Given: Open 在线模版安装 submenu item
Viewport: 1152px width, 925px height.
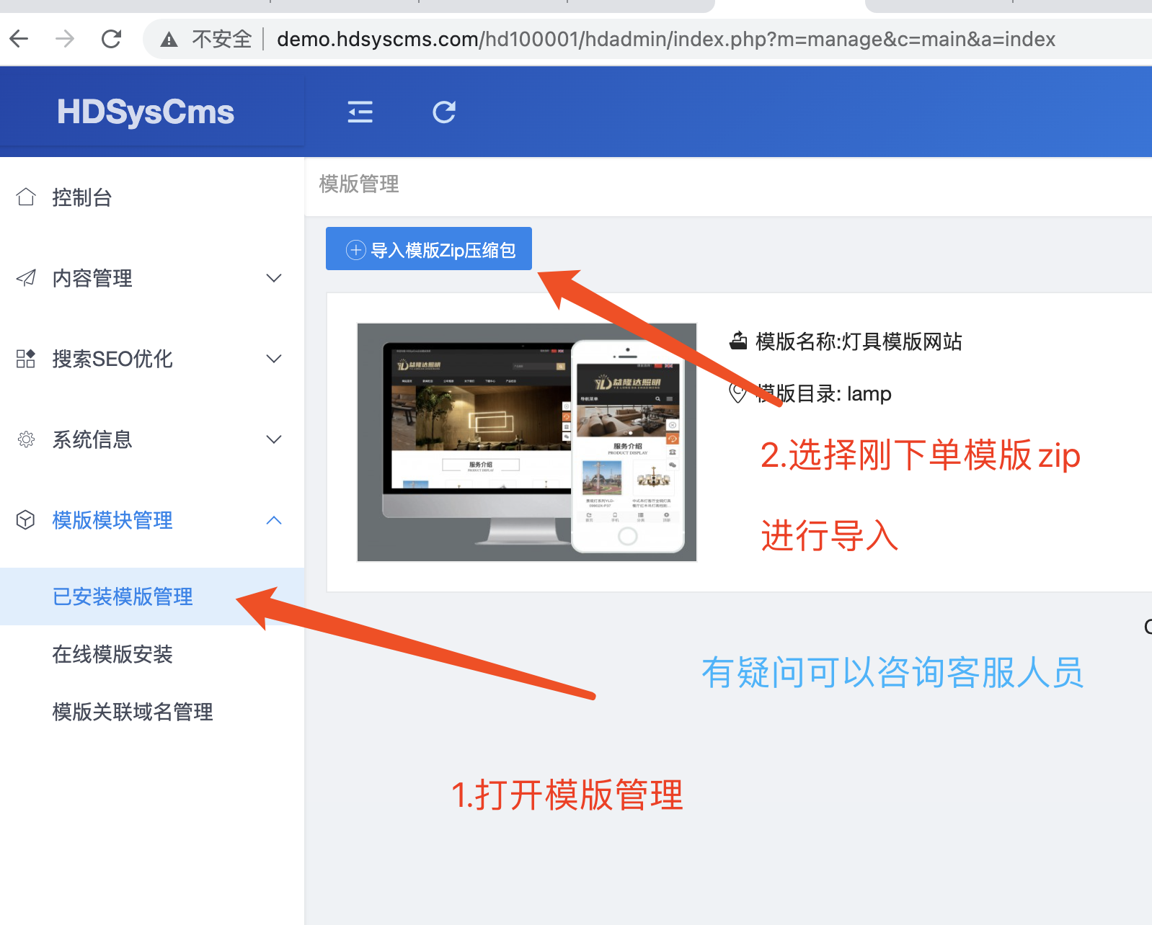Looking at the screenshot, I should (x=112, y=654).
